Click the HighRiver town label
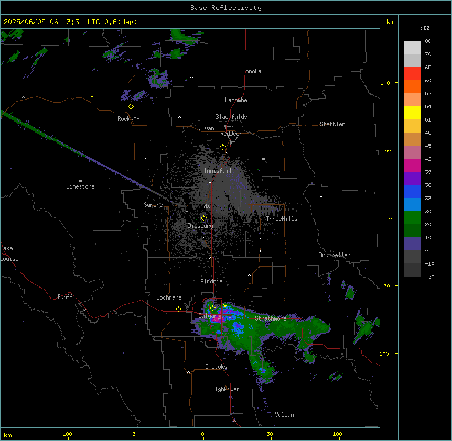 [225, 389]
